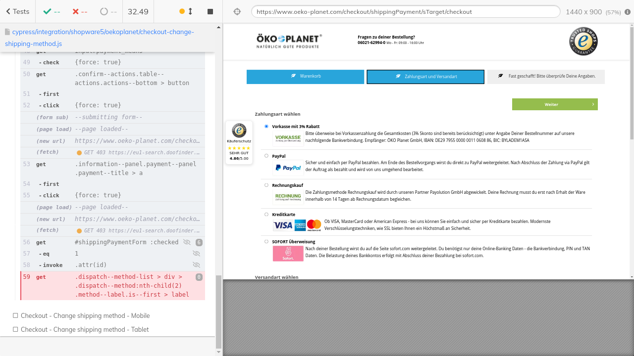Expand test 'Checkout - Change shipping method - Tablet'
The width and height of the screenshot is (634, 356).
pos(84,329)
